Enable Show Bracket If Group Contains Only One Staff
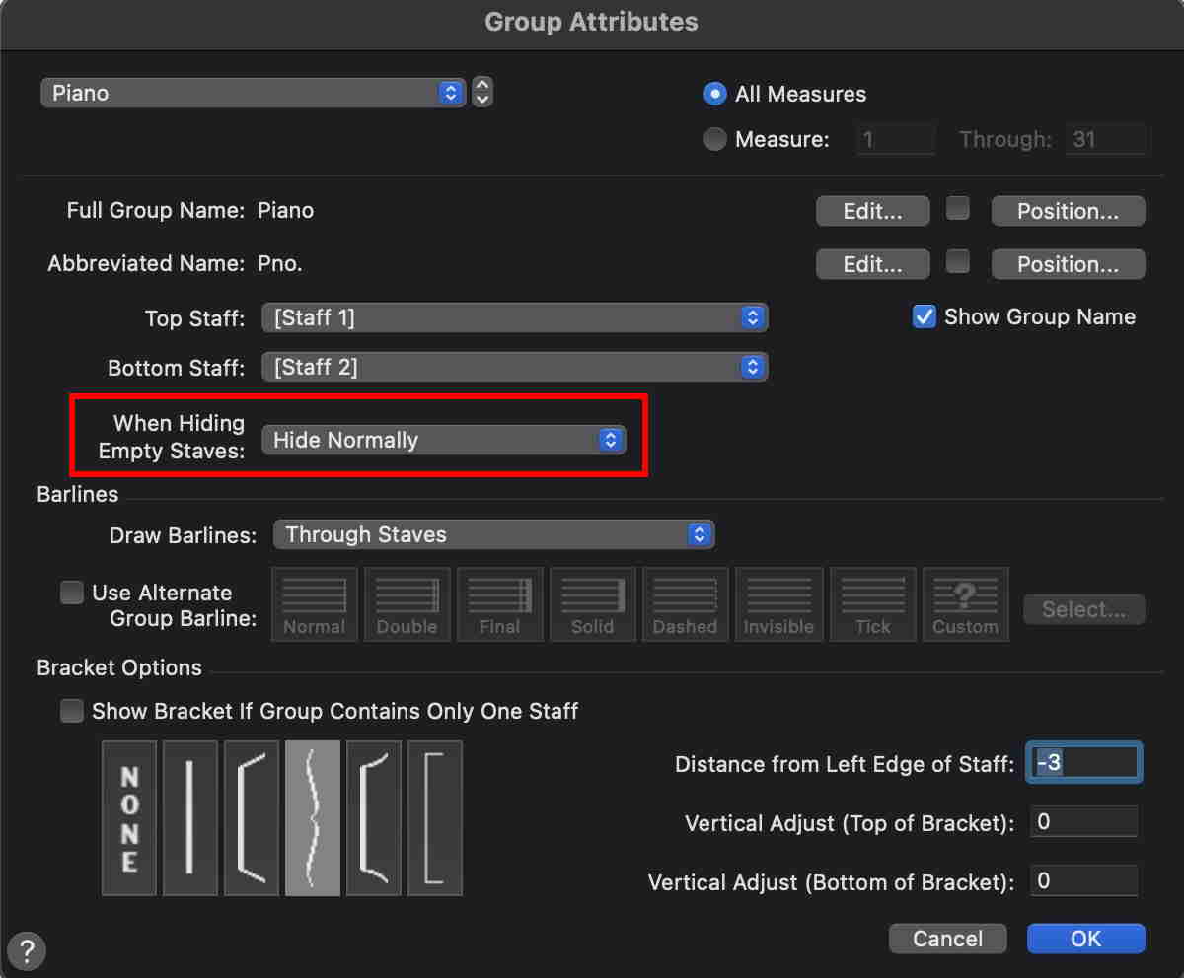The width and height of the screenshot is (1184, 978). pos(72,711)
